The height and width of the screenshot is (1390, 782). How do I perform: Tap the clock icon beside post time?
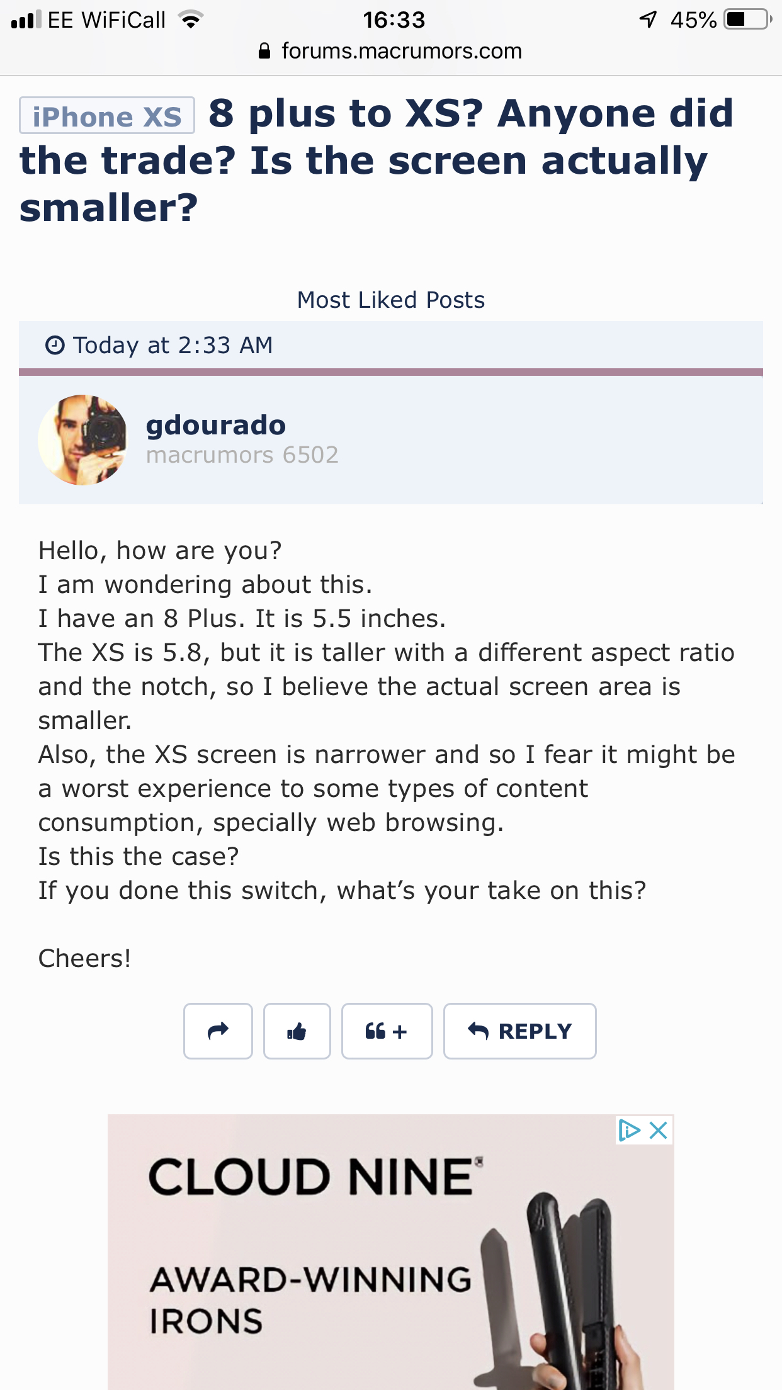coord(55,345)
